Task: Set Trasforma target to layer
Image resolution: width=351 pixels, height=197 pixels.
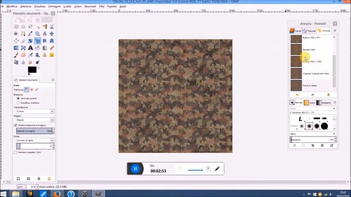Action: 27,90
